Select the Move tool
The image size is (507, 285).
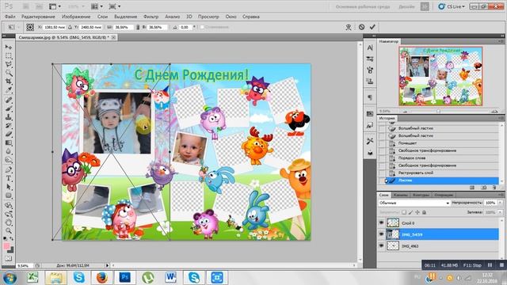point(9,47)
